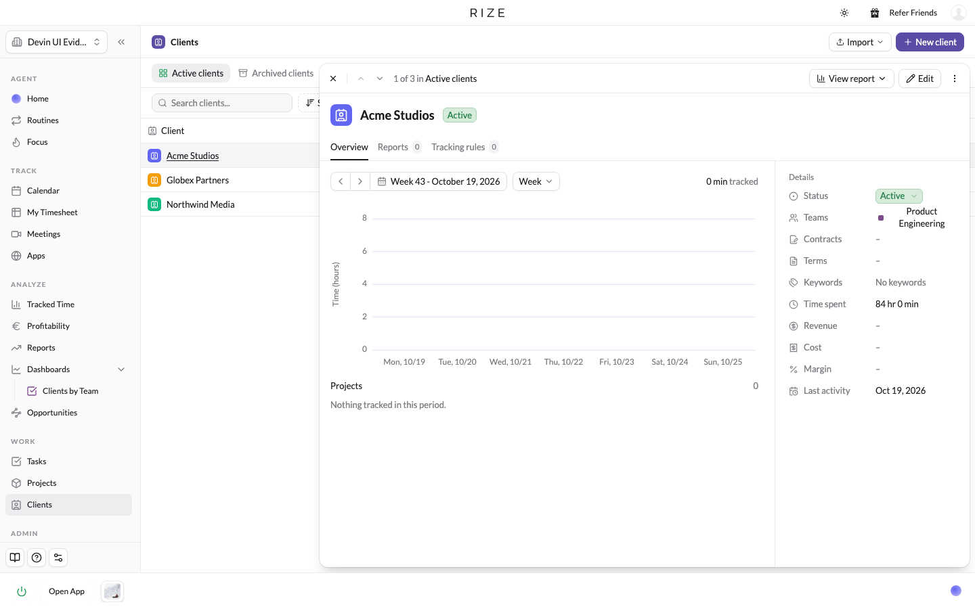Edit the Acme Studios client
The height and width of the screenshot is (609, 975).
[x=920, y=78]
